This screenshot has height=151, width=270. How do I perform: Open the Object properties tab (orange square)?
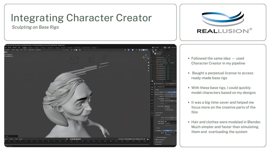(152, 103)
